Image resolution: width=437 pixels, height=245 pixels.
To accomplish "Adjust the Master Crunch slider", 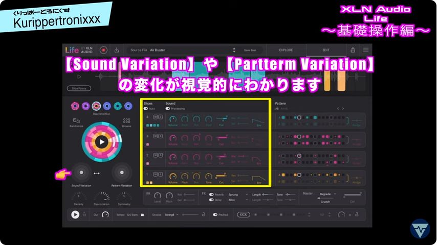I will pyautogui.click(x=325, y=198).
